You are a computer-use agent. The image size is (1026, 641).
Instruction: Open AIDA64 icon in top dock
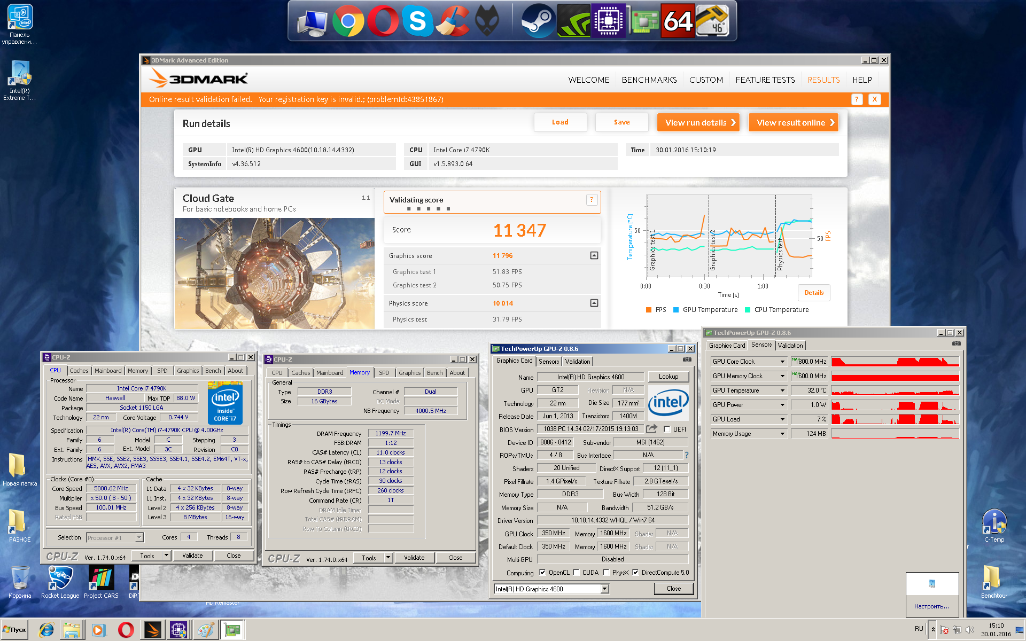pyautogui.click(x=678, y=21)
